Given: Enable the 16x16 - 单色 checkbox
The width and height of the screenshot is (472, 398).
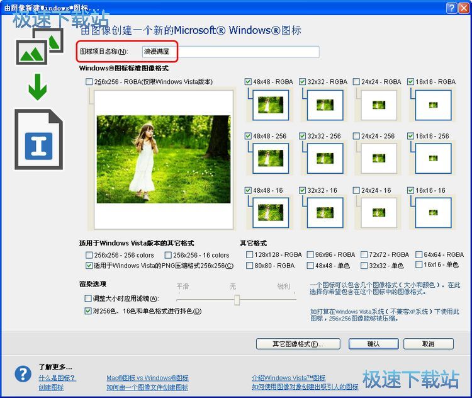Looking at the screenshot, I should [419, 264].
